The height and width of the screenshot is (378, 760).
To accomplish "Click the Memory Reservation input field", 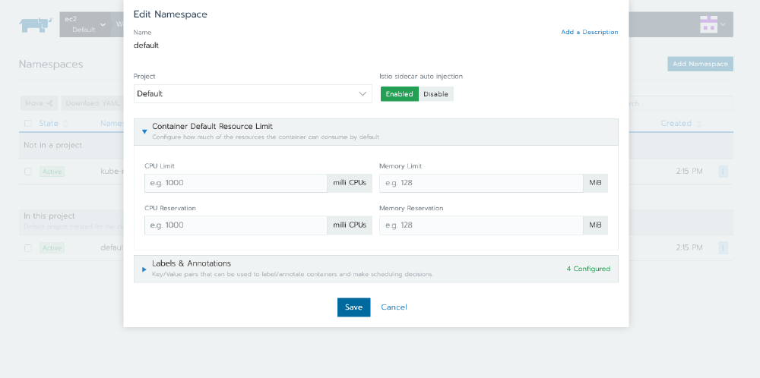I will coord(480,225).
